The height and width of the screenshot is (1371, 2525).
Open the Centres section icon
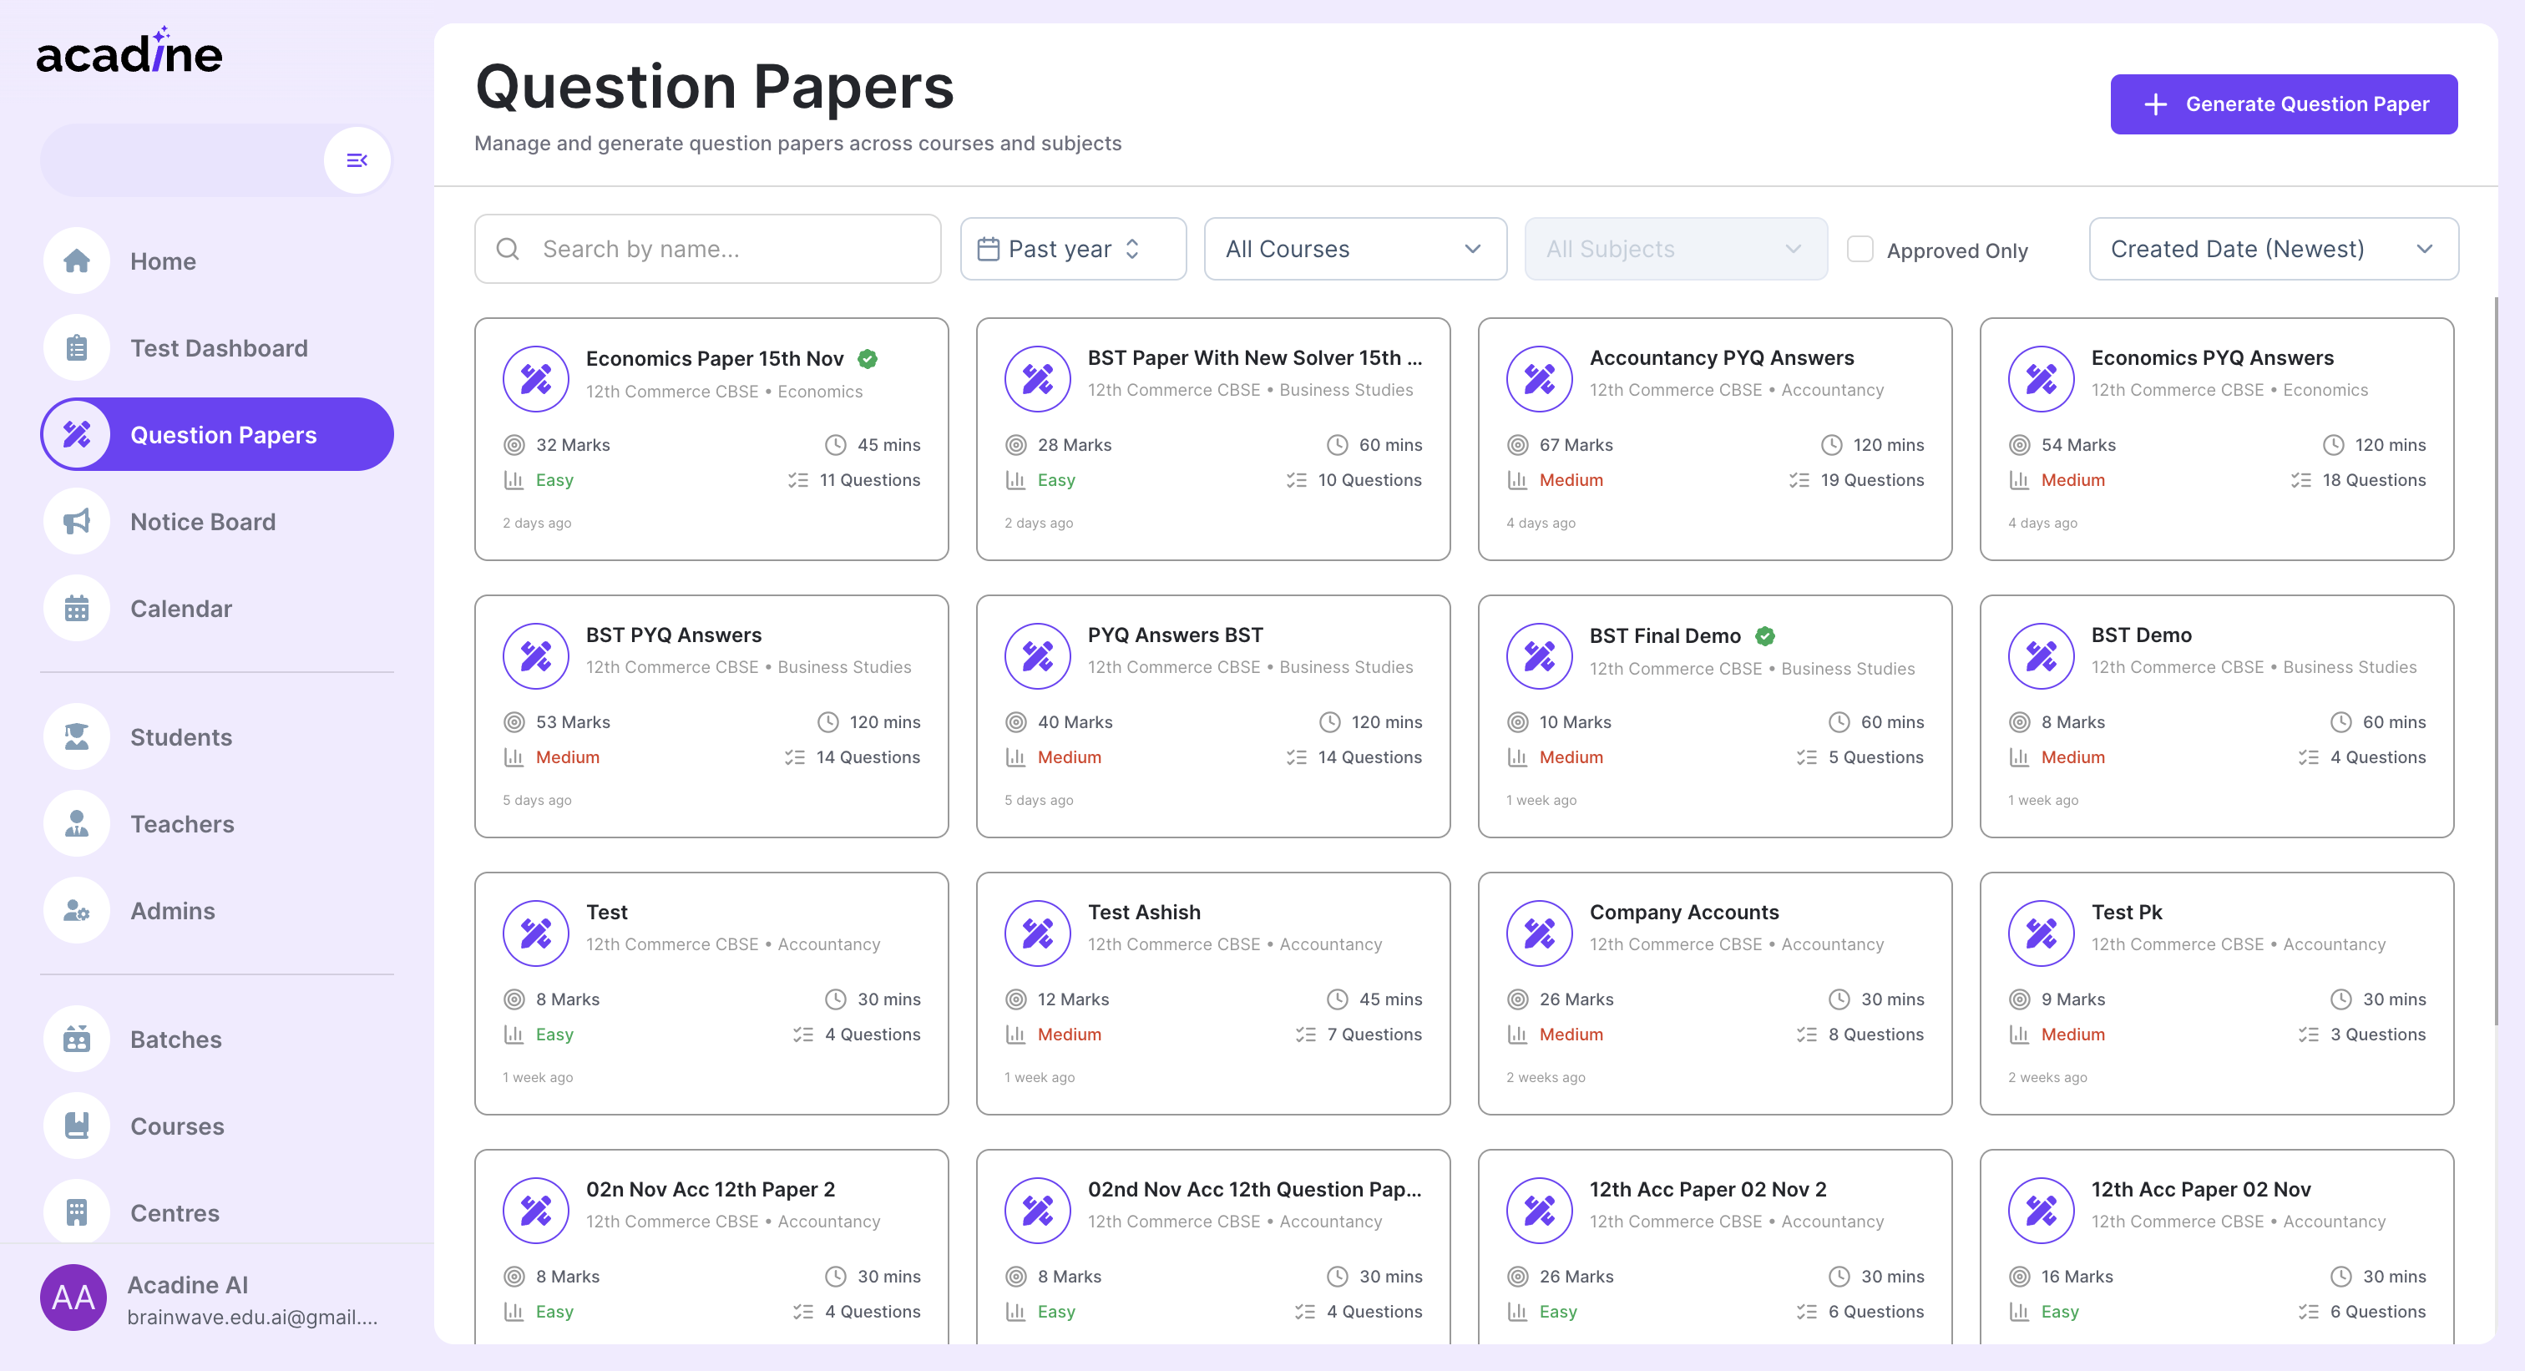click(x=77, y=1212)
